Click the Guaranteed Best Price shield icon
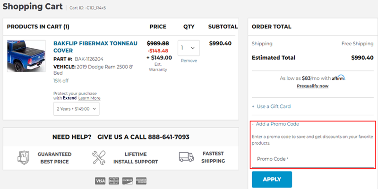The image size is (378, 189). (x=23, y=158)
